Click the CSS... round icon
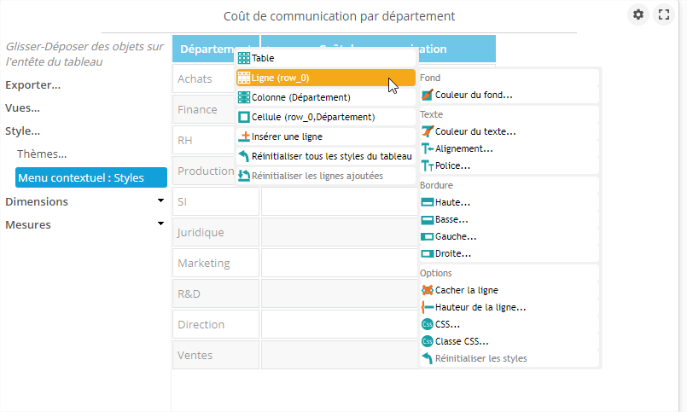The height and width of the screenshot is (412, 687). pos(428,324)
